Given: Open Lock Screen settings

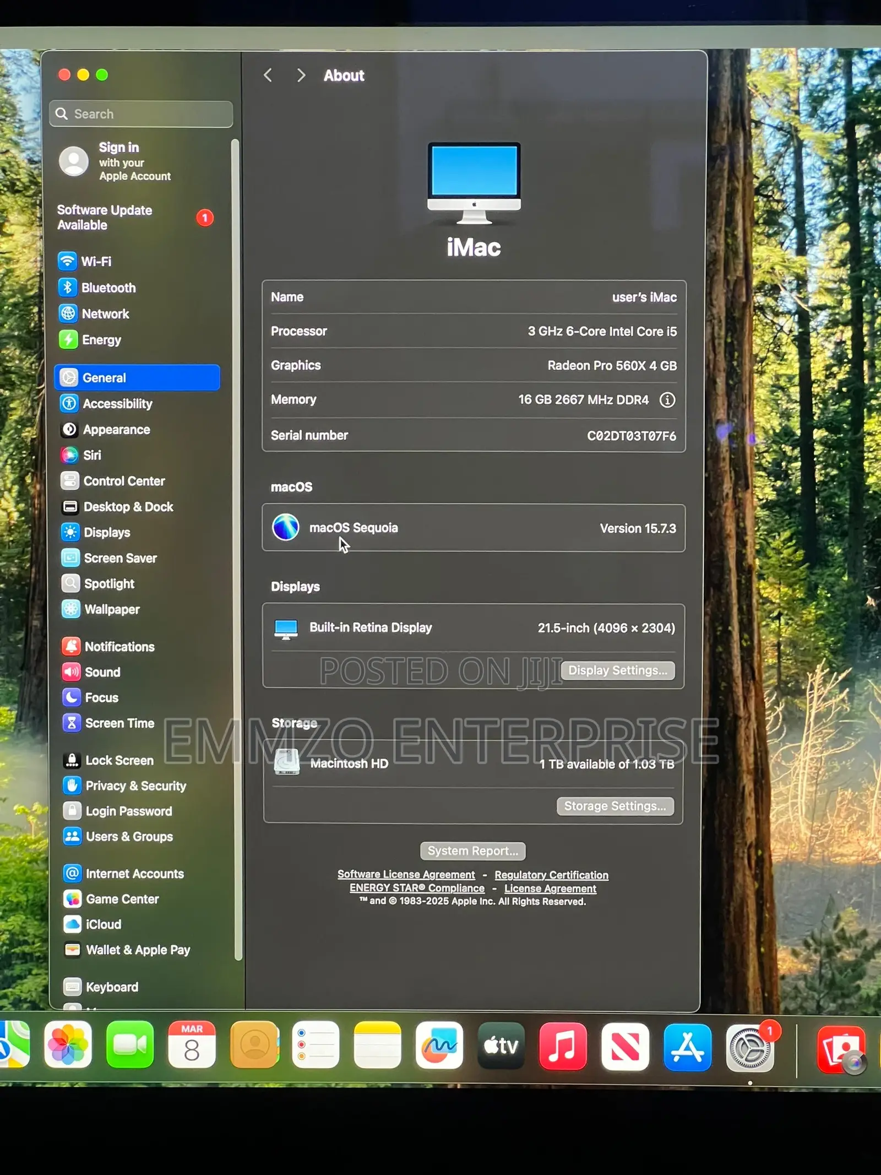Looking at the screenshot, I should (108, 760).
